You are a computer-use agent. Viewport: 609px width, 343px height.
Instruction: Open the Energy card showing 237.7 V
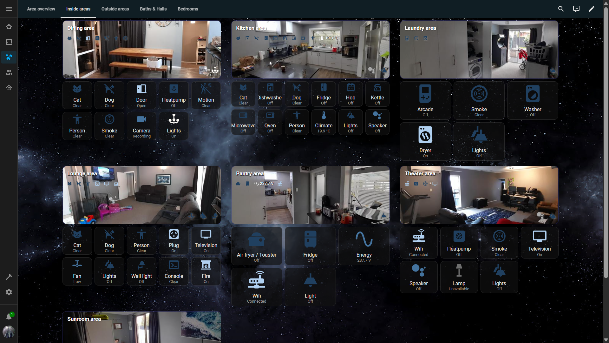click(x=363, y=245)
